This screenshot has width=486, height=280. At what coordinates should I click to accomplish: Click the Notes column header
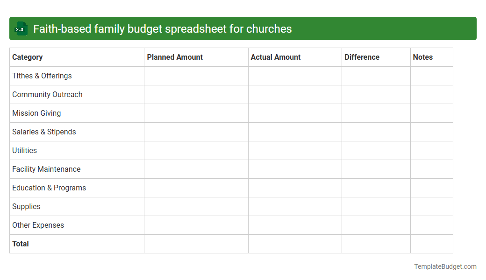(x=422, y=57)
